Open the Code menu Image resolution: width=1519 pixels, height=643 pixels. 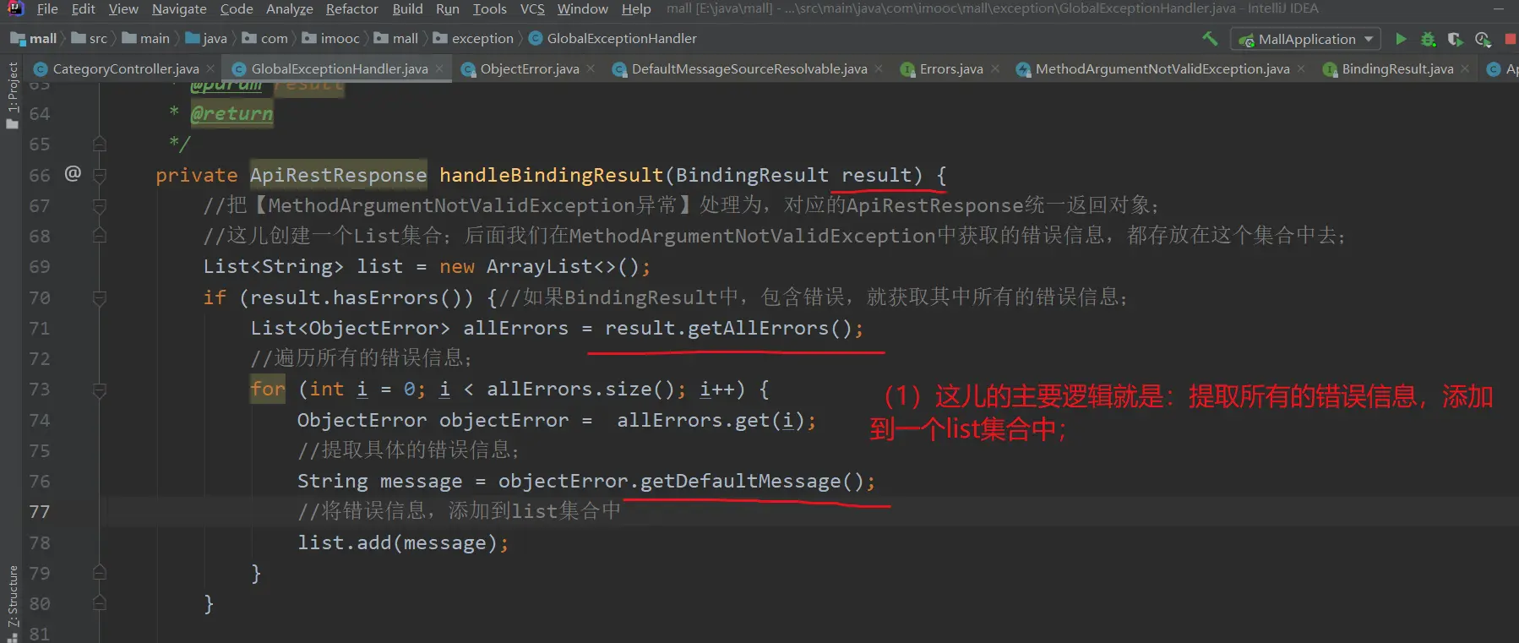(x=237, y=8)
